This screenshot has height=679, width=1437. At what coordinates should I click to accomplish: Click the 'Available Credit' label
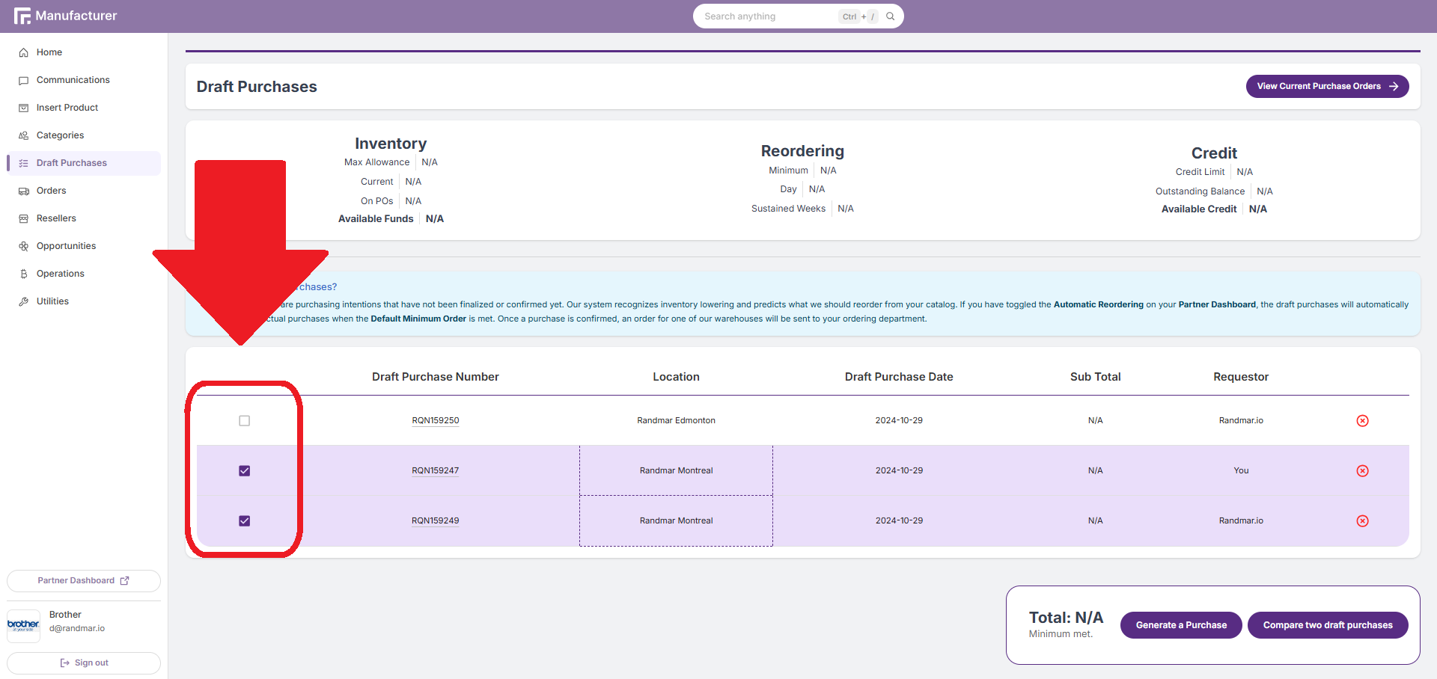coord(1199,209)
